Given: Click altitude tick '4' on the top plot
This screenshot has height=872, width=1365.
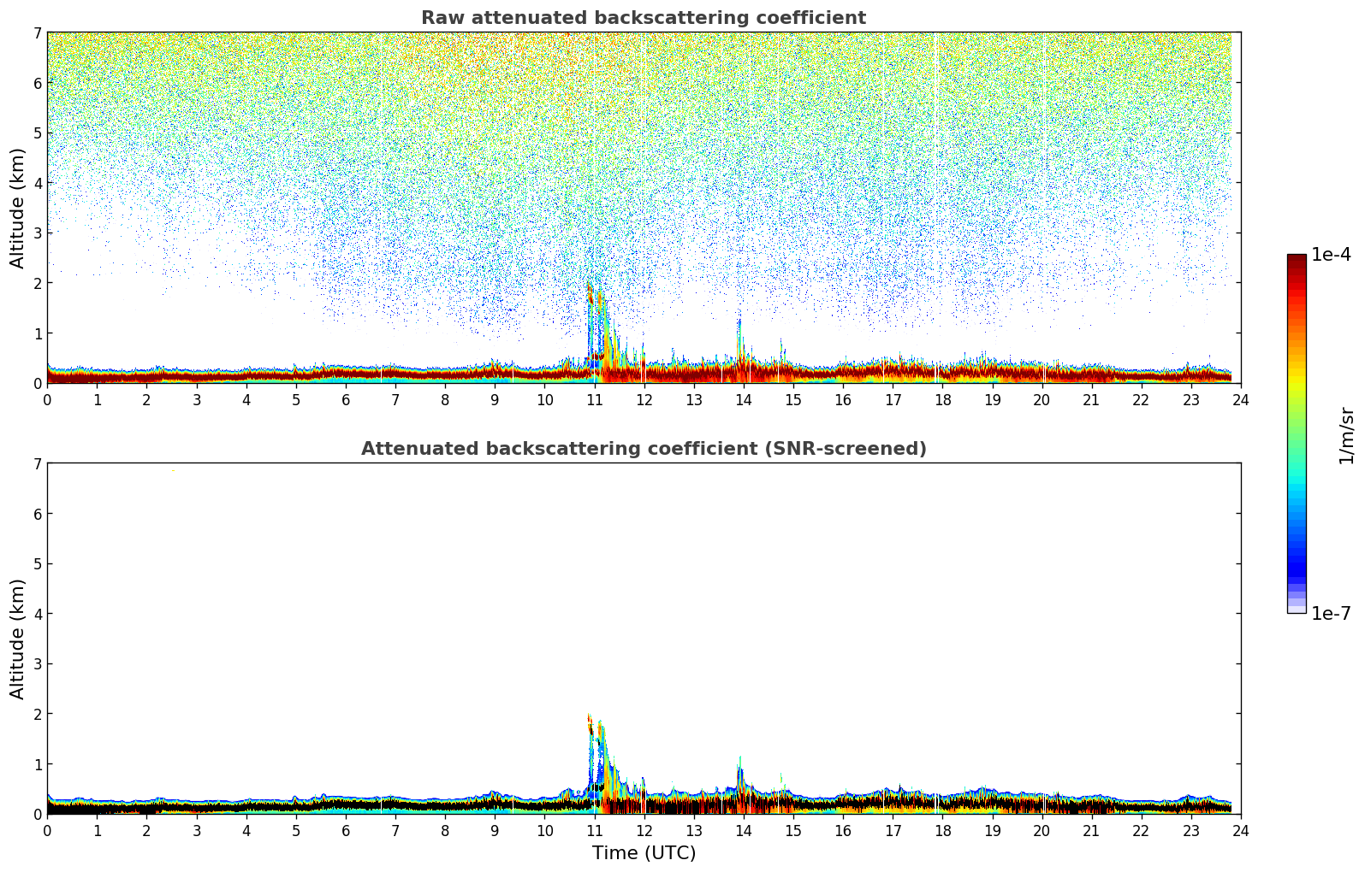Looking at the screenshot, I should coord(37,183).
